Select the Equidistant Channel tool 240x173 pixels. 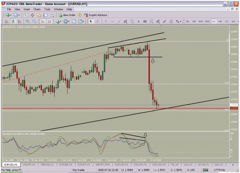(x=126, y=21)
